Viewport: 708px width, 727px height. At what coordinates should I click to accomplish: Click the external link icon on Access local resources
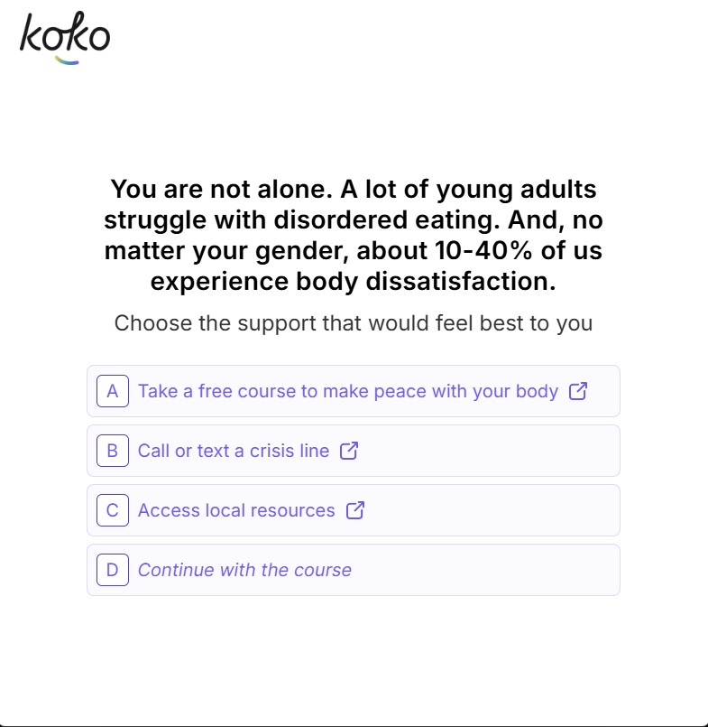click(355, 510)
